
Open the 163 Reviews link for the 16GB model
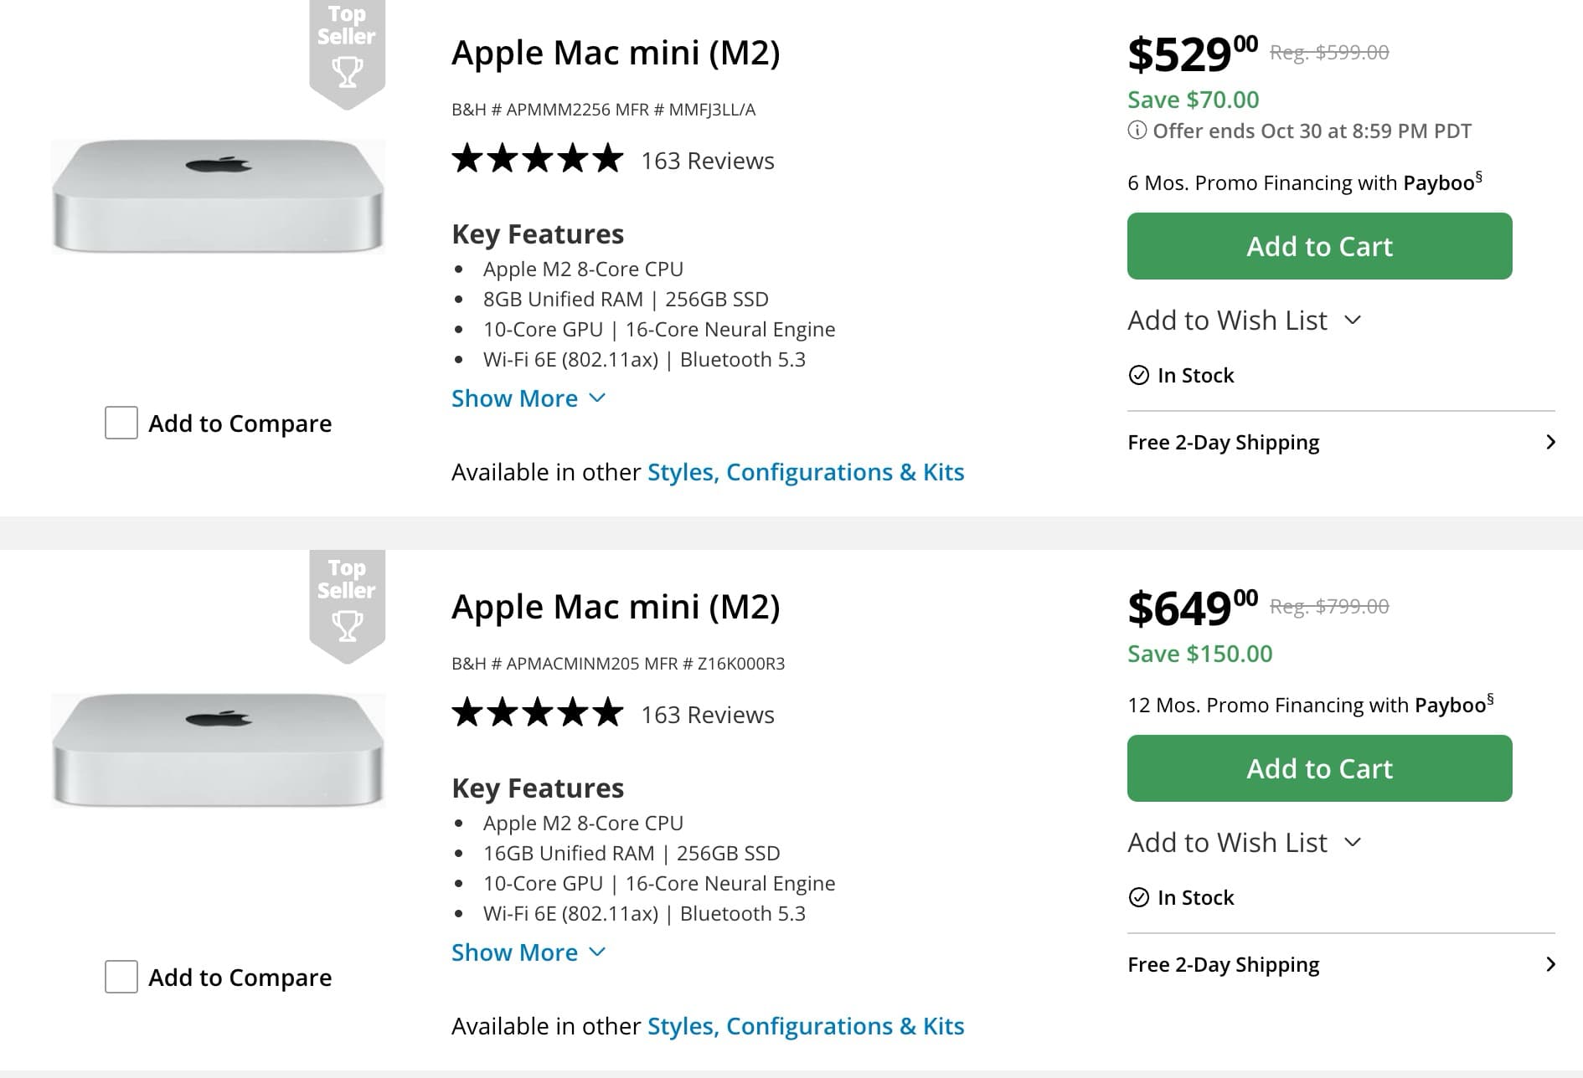click(x=708, y=715)
